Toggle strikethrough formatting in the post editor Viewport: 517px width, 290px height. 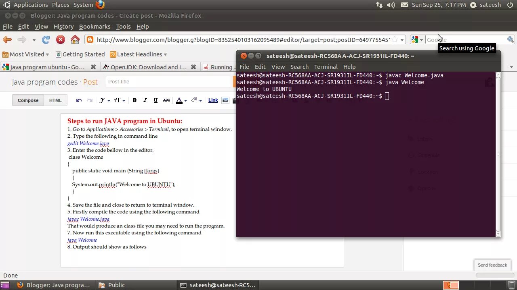pyautogui.click(x=166, y=100)
